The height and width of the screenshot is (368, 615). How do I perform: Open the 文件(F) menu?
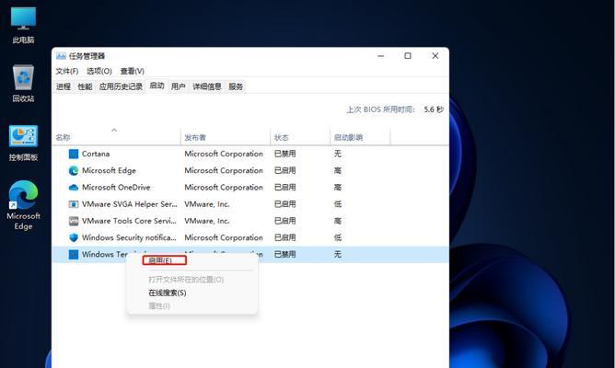click(66, 71)
